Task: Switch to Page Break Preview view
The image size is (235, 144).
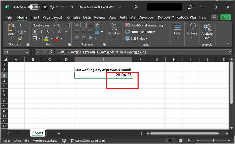Action: point(190,141)
